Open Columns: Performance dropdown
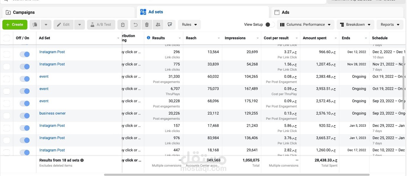 (306, 25)
